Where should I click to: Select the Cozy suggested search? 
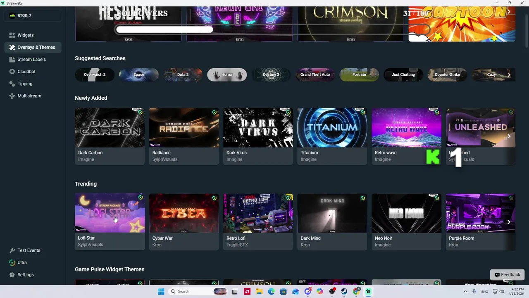pyautogui.click(x=491, y=75)
